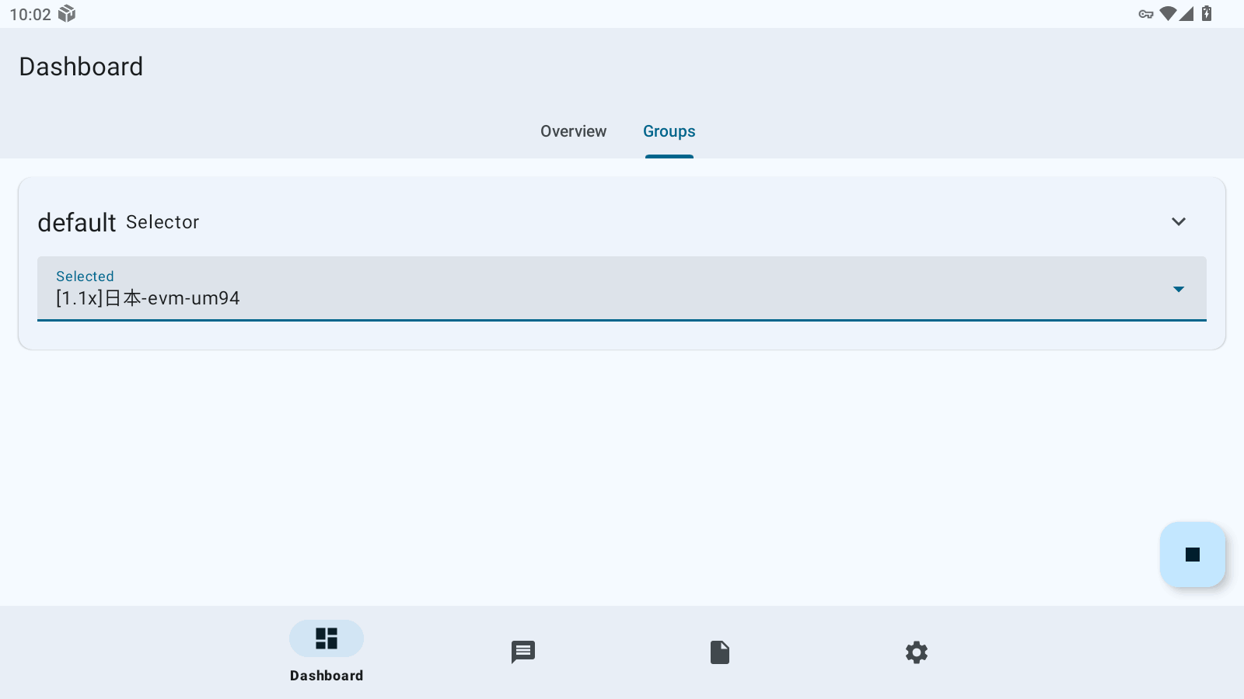Tap the box notification icon beside the clock
The height and width of the screenshot is (699, 1244).
coord(67,14)
